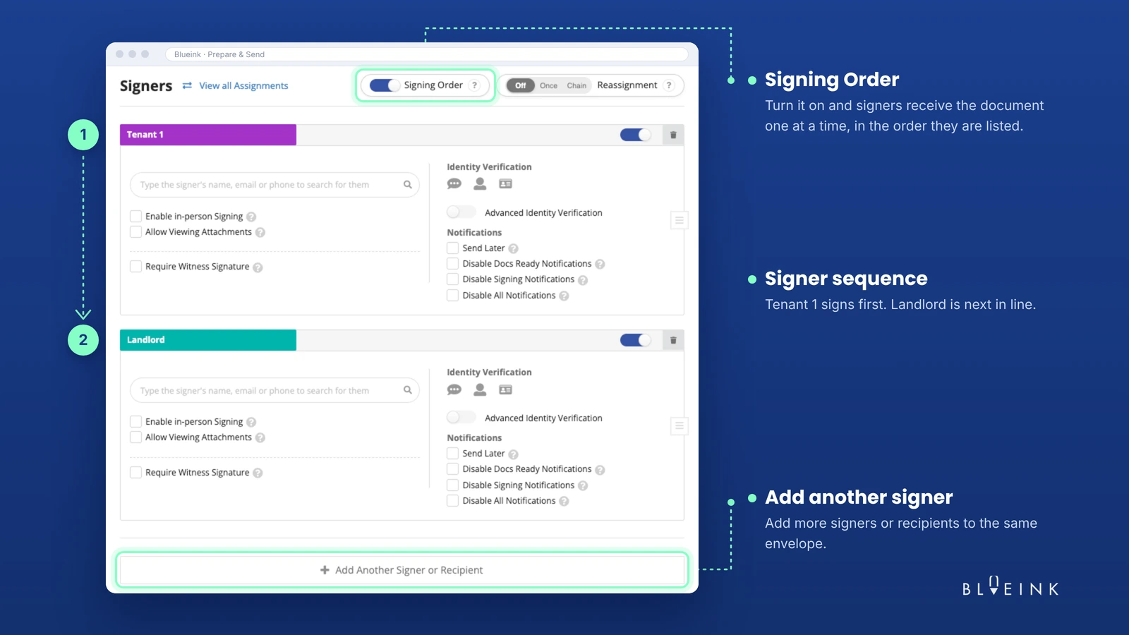Check Require Witness Signature for Tenant 1
The height and width of the screenshot is (635, 1129).
coord(136,267)
